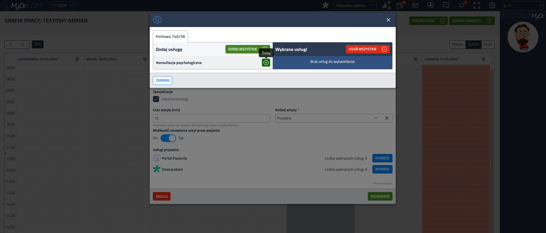This screenshot has height=233, width=546.
Task: Click the assistant avatar in Asystent MyDr
Action: [523, 37]
